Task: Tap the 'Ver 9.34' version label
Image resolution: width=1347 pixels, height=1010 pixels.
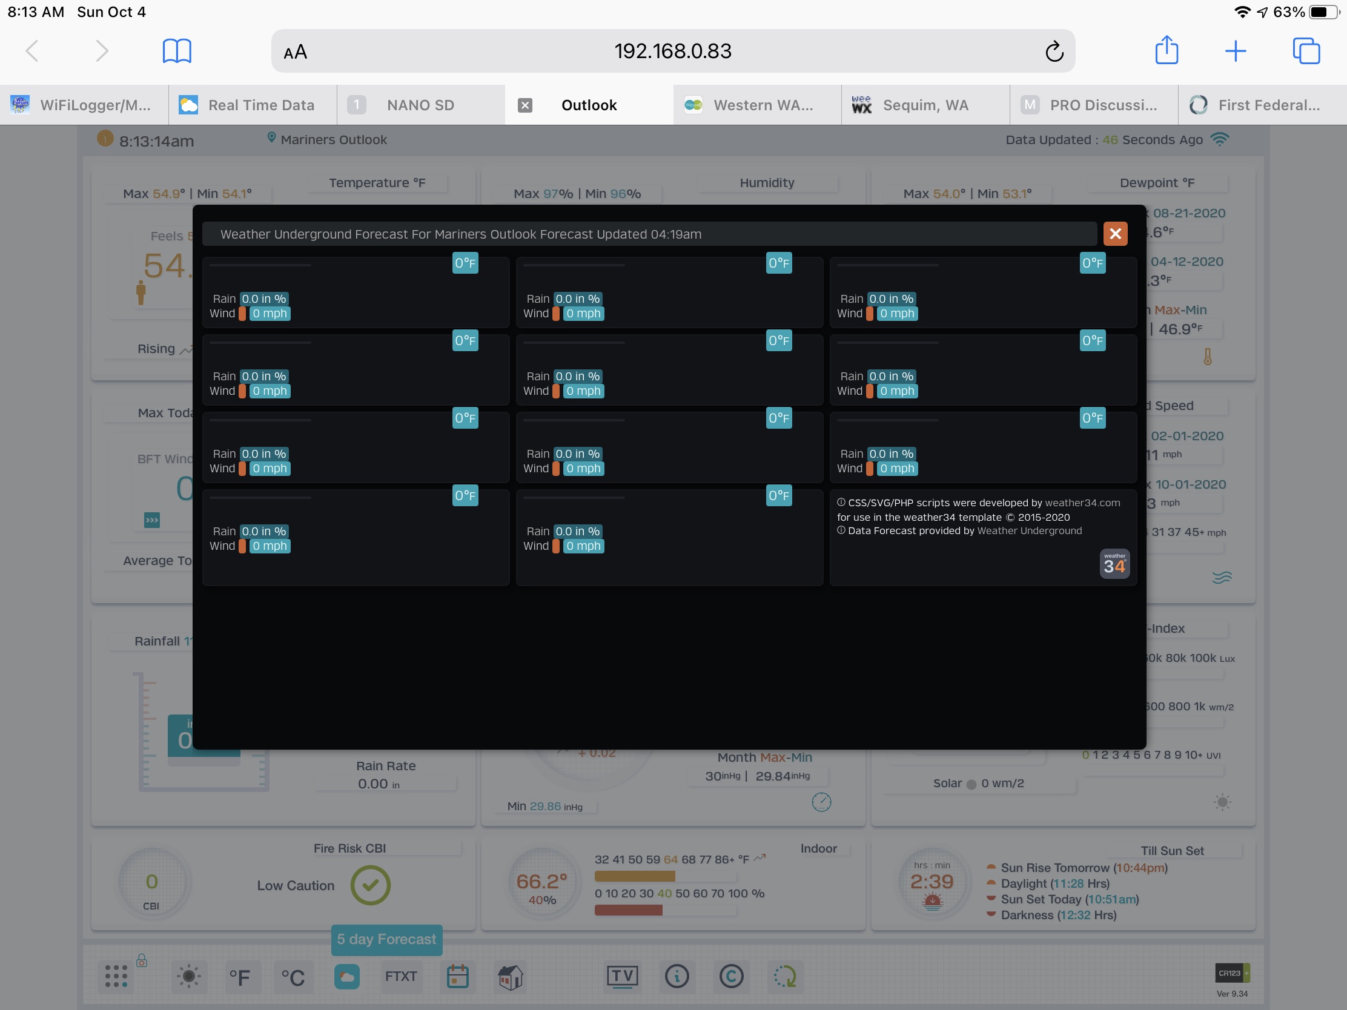Action: click(1232, 994)
